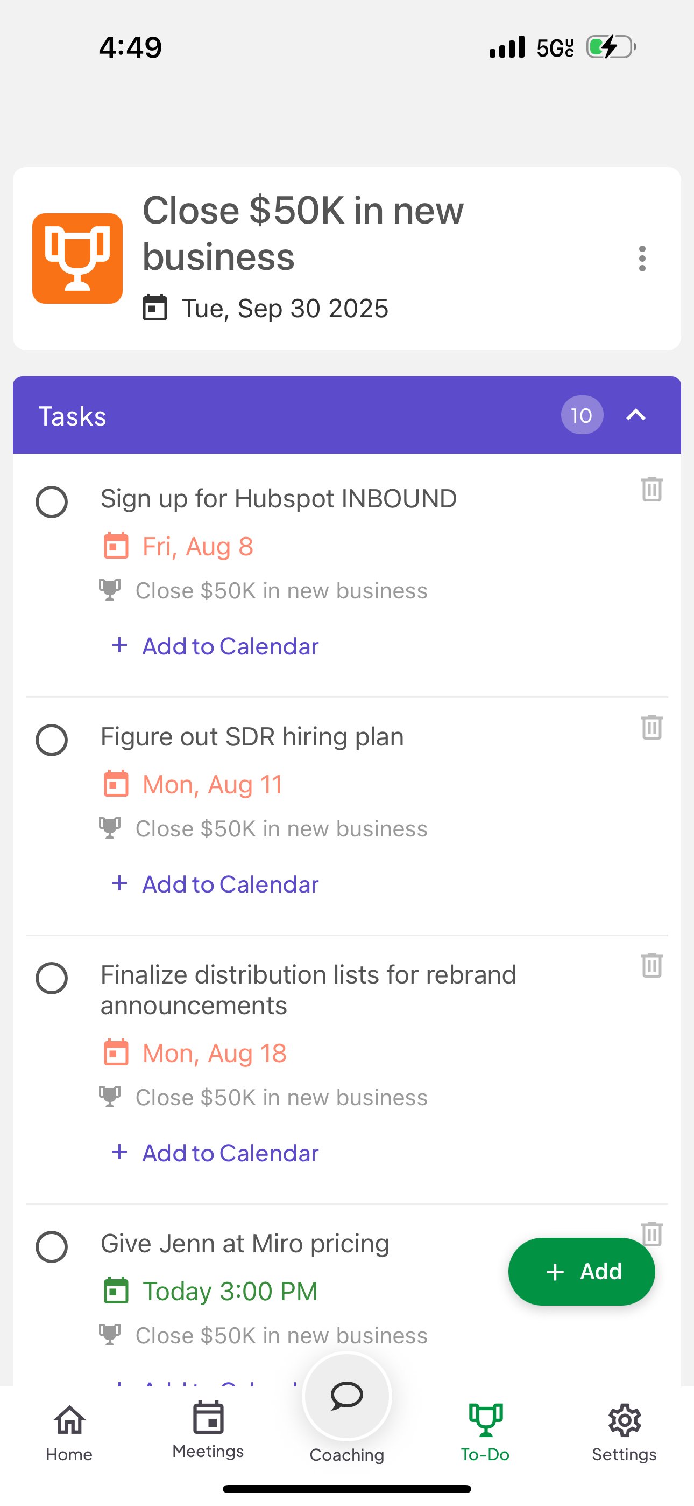
Task: Open the Coaching chat bubble
Action: [346, 1396]
